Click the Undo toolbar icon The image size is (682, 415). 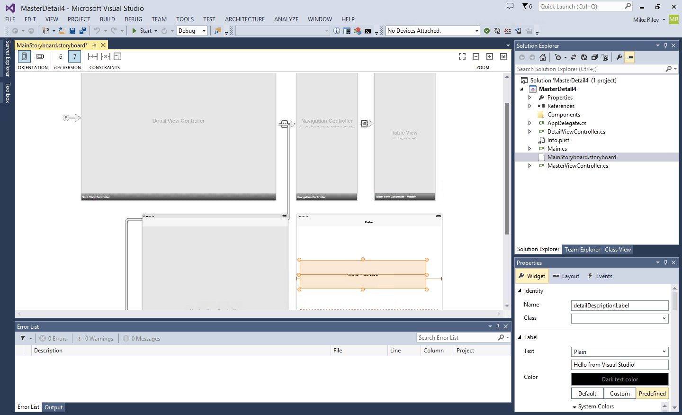[97, 31]
